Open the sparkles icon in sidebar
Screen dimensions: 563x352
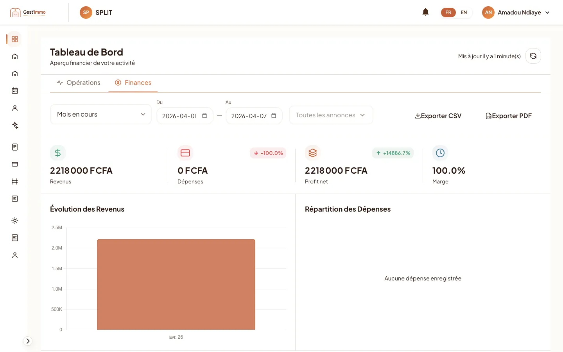[15, 125]
